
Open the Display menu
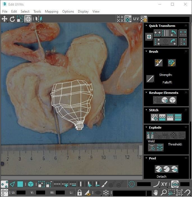[x=83, y=11]
